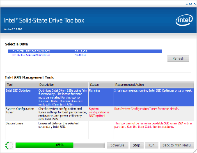
Task: Click the Secure Erase bootable SSD warning text
Action: coord(153,125)
